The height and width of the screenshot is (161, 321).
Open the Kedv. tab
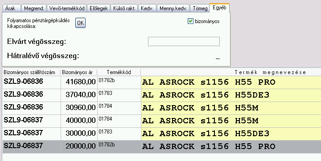pos(148,8)
